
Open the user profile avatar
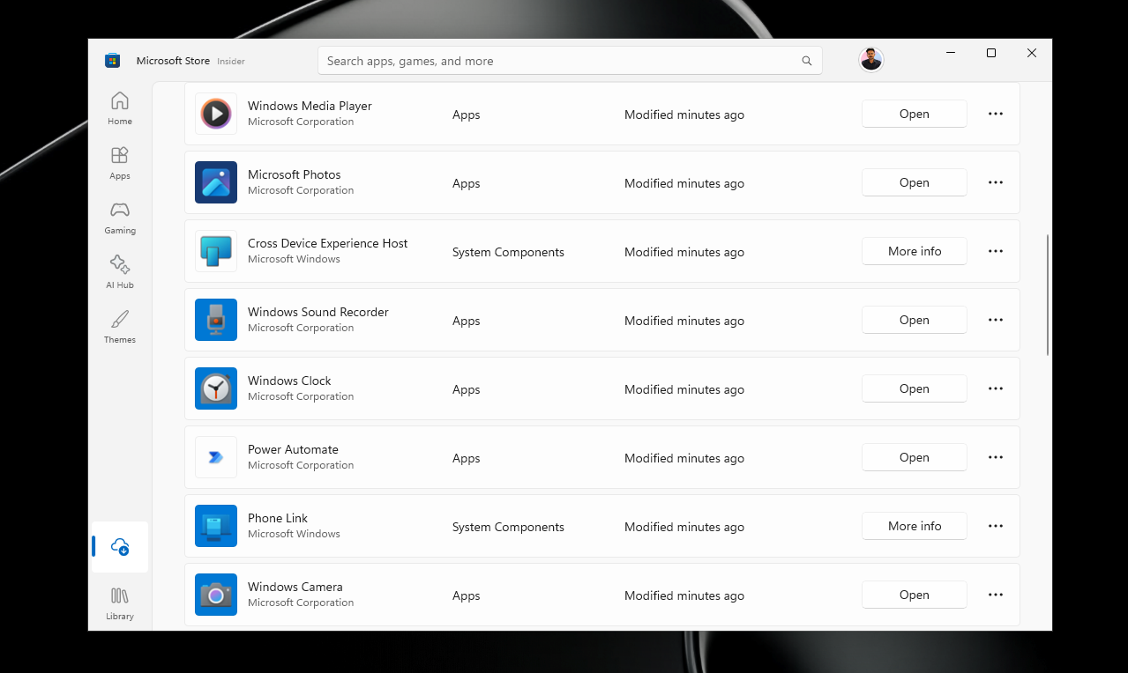pyautogui.click(x=870, y=60)
